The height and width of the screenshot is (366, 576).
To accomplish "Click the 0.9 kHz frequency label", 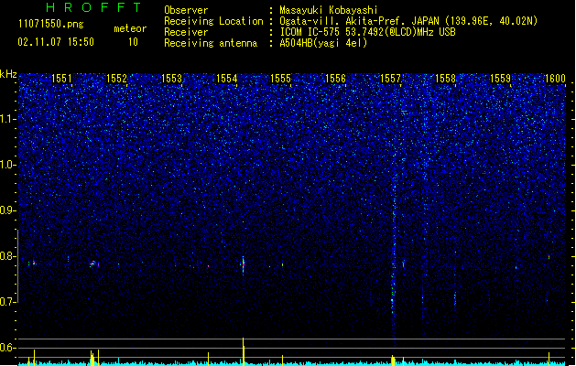I will click(x=7, y=210).
